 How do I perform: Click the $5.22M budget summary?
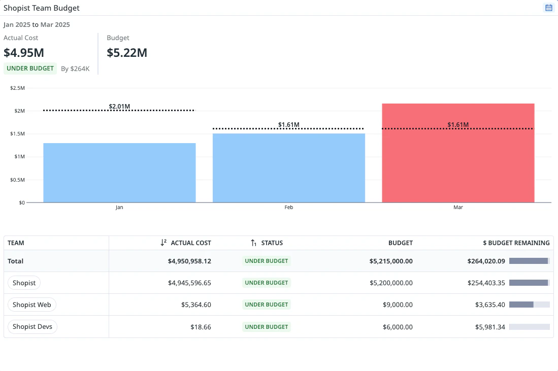[x=127, y=53]
